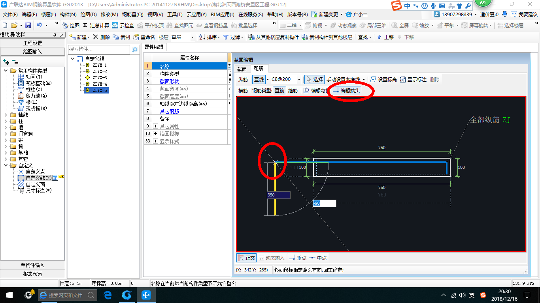
Task: Save the project with the floppy disk icon
Action: click(28, 25)
